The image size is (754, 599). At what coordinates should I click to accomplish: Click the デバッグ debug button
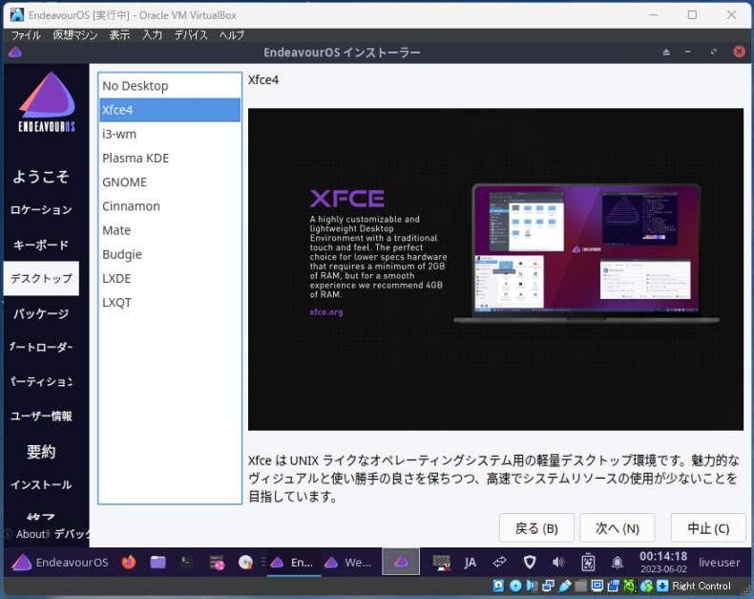tap(72, 533)
